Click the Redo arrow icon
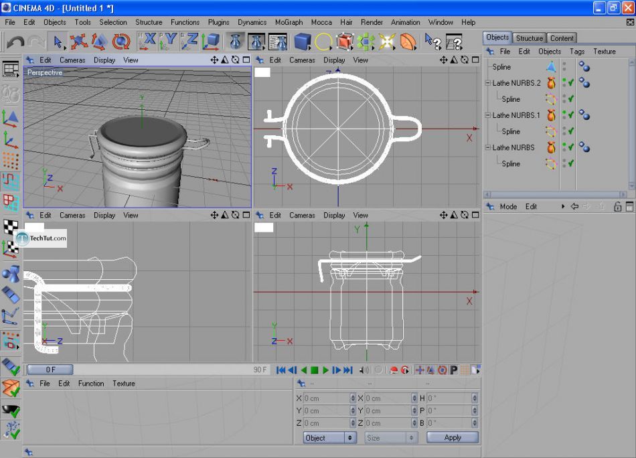The image size is (636, 458). tap(37, 42)
